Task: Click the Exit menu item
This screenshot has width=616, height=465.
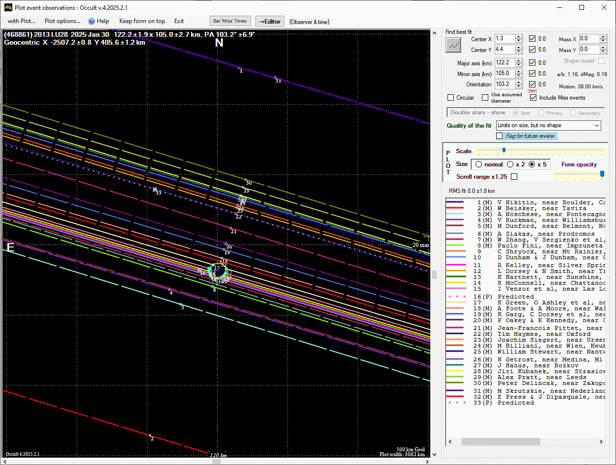Action: 179,21
